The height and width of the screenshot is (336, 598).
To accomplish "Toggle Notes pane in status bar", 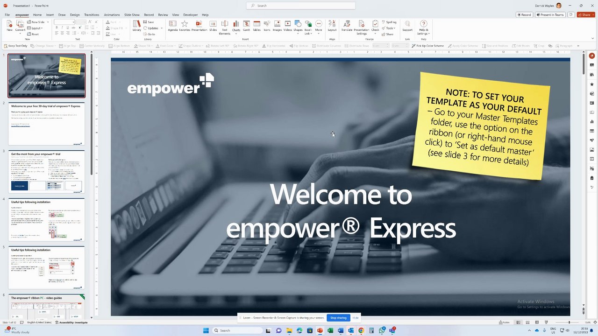I will (x=505, y=322).
